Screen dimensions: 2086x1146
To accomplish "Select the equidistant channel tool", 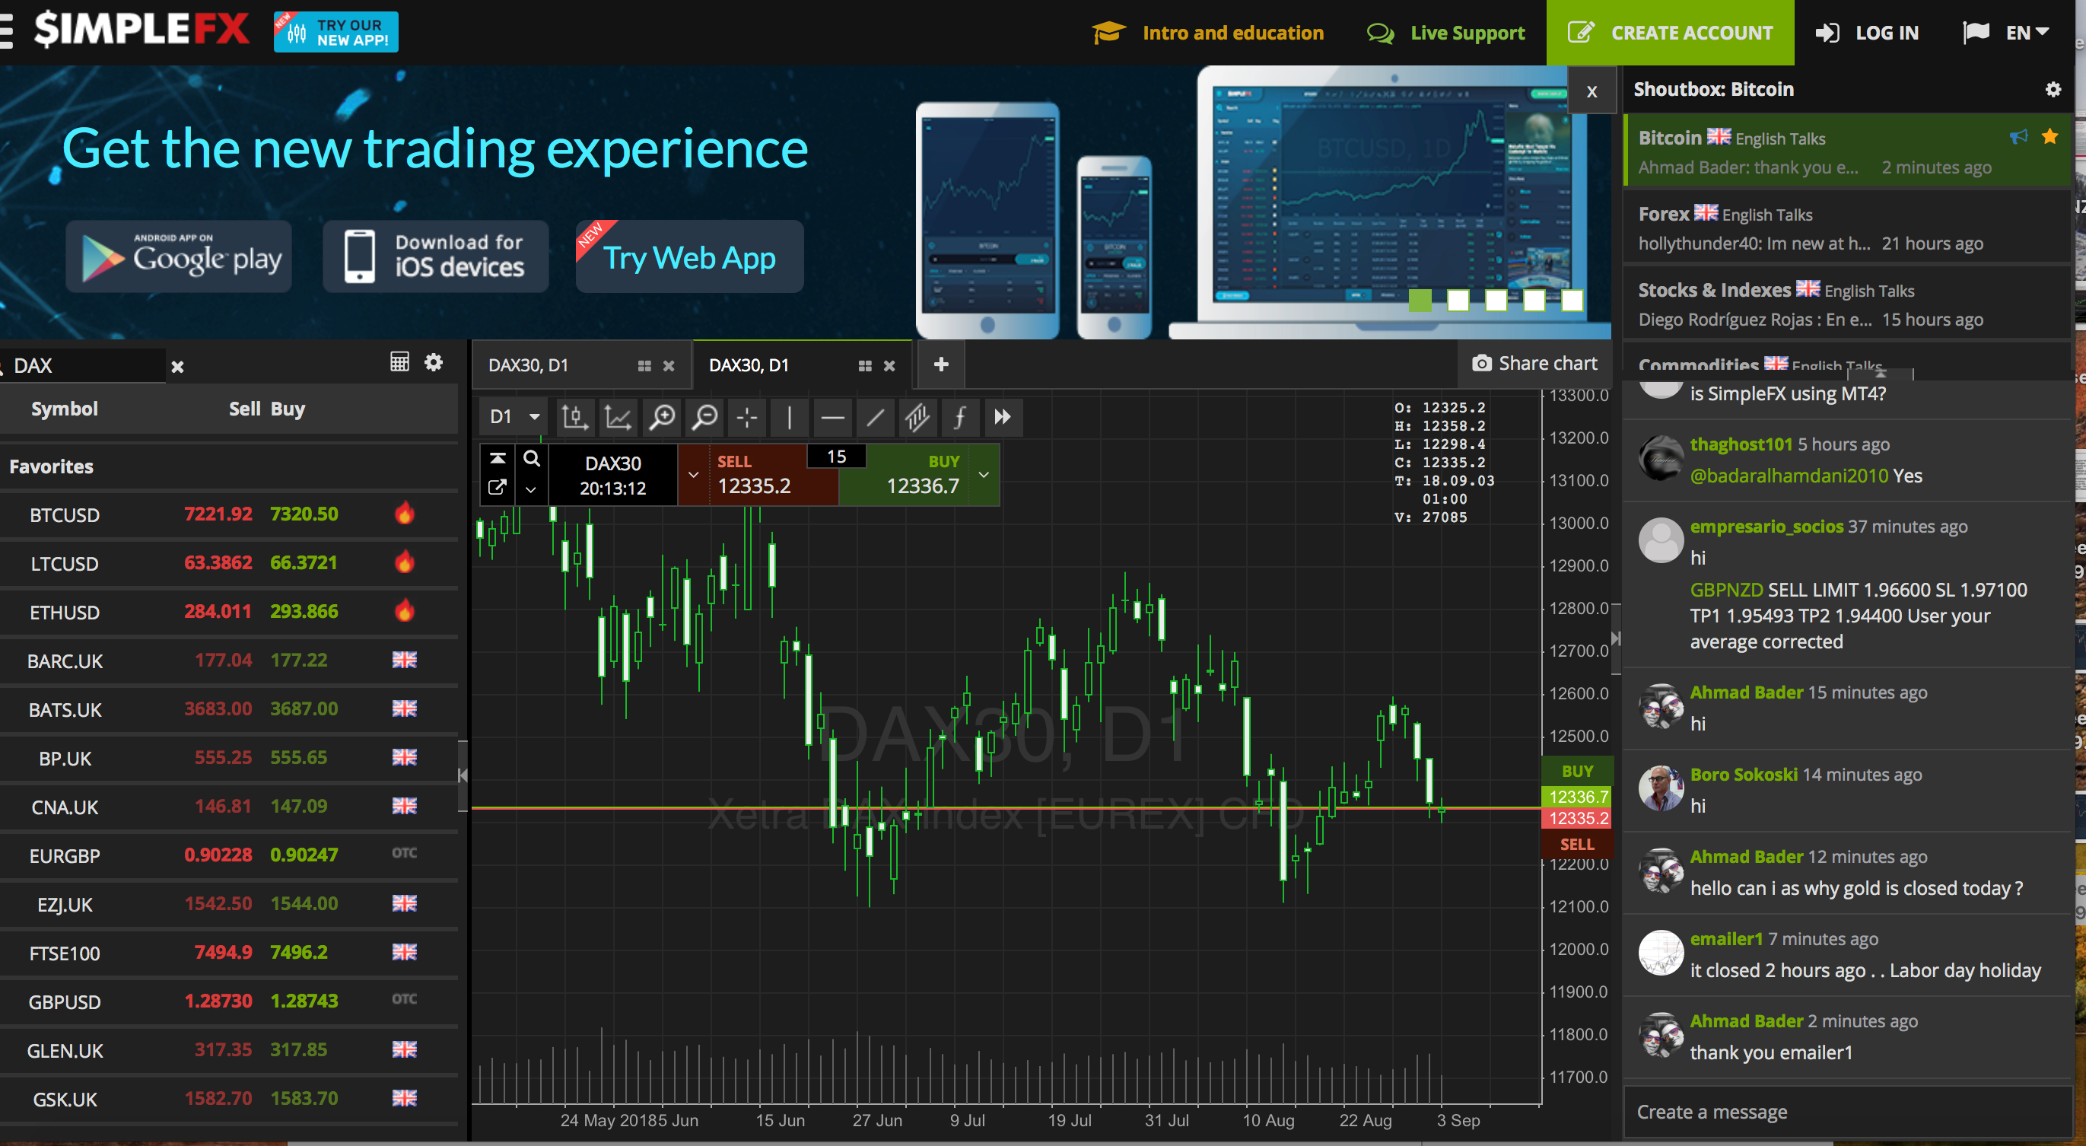I will (x=917, y=417).
